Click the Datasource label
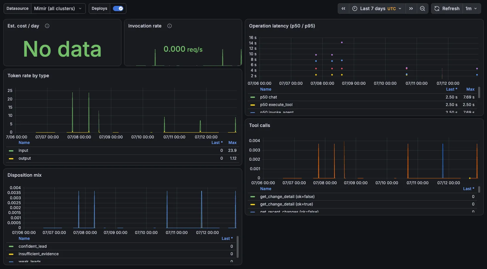 pyautogui.click(x=17, y=9)
